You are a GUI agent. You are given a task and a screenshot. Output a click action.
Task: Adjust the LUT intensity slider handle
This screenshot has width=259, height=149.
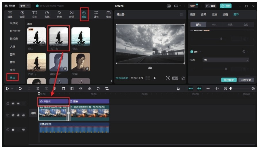point(226,69)
